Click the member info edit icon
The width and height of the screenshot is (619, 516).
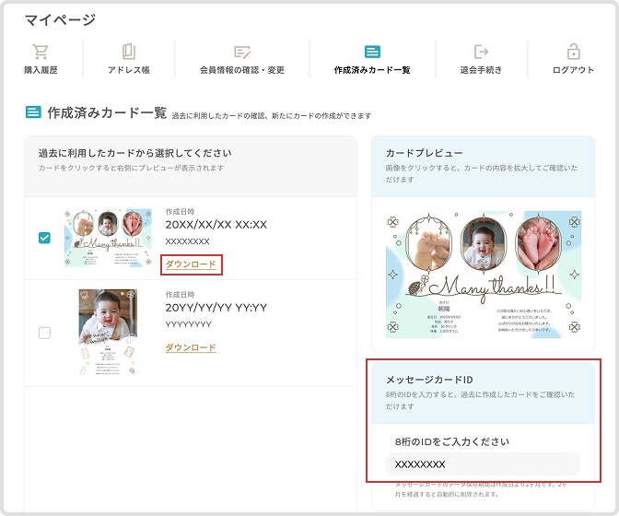point(242,52)
